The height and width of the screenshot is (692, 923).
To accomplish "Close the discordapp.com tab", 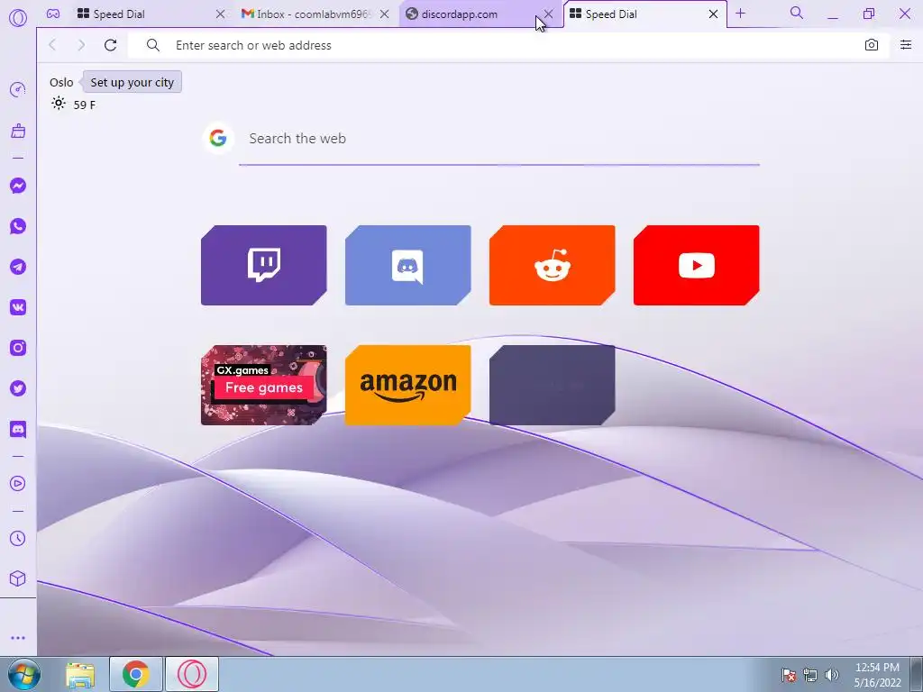I will pyautogui.click(x=549, y=14).
